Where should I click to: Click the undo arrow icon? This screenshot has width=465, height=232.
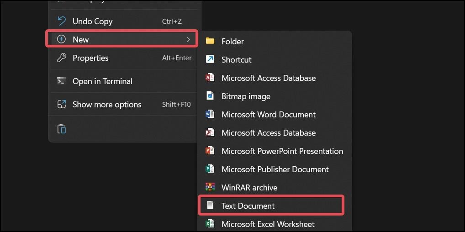[62, 21]
